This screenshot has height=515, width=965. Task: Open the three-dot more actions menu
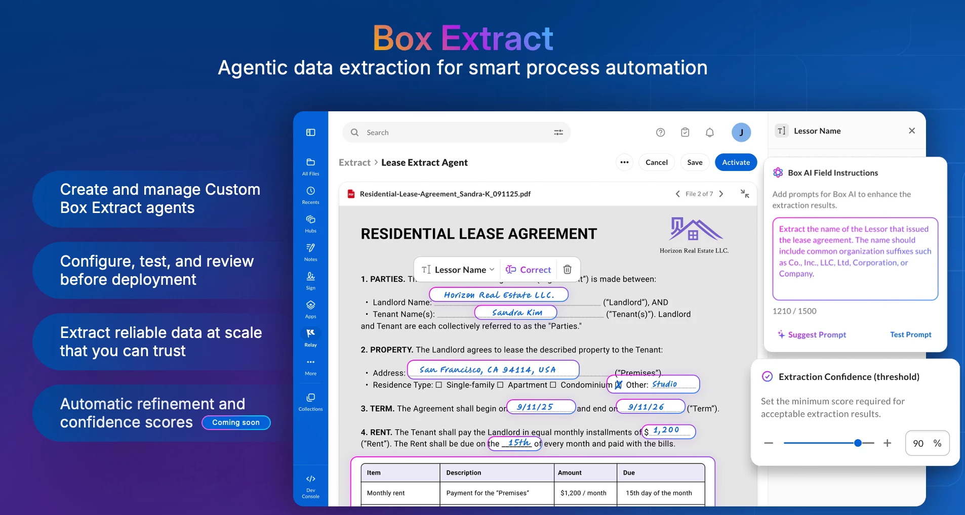pyautogui.click(x=624, y=162)
